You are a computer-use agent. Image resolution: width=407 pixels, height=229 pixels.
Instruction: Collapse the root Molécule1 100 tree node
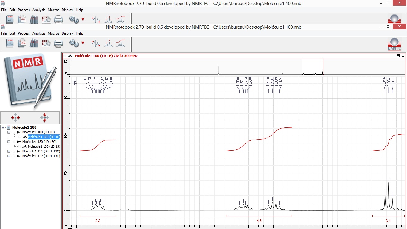tap(3, 127)
